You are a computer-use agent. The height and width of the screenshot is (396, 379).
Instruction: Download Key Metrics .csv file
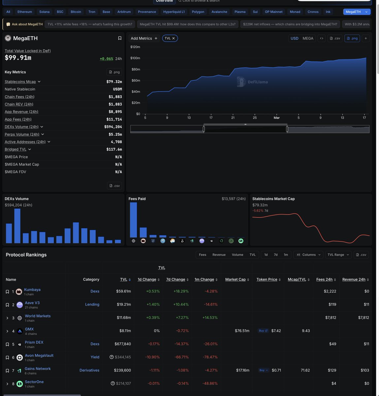pyautogui.click(x=114, y=186)
